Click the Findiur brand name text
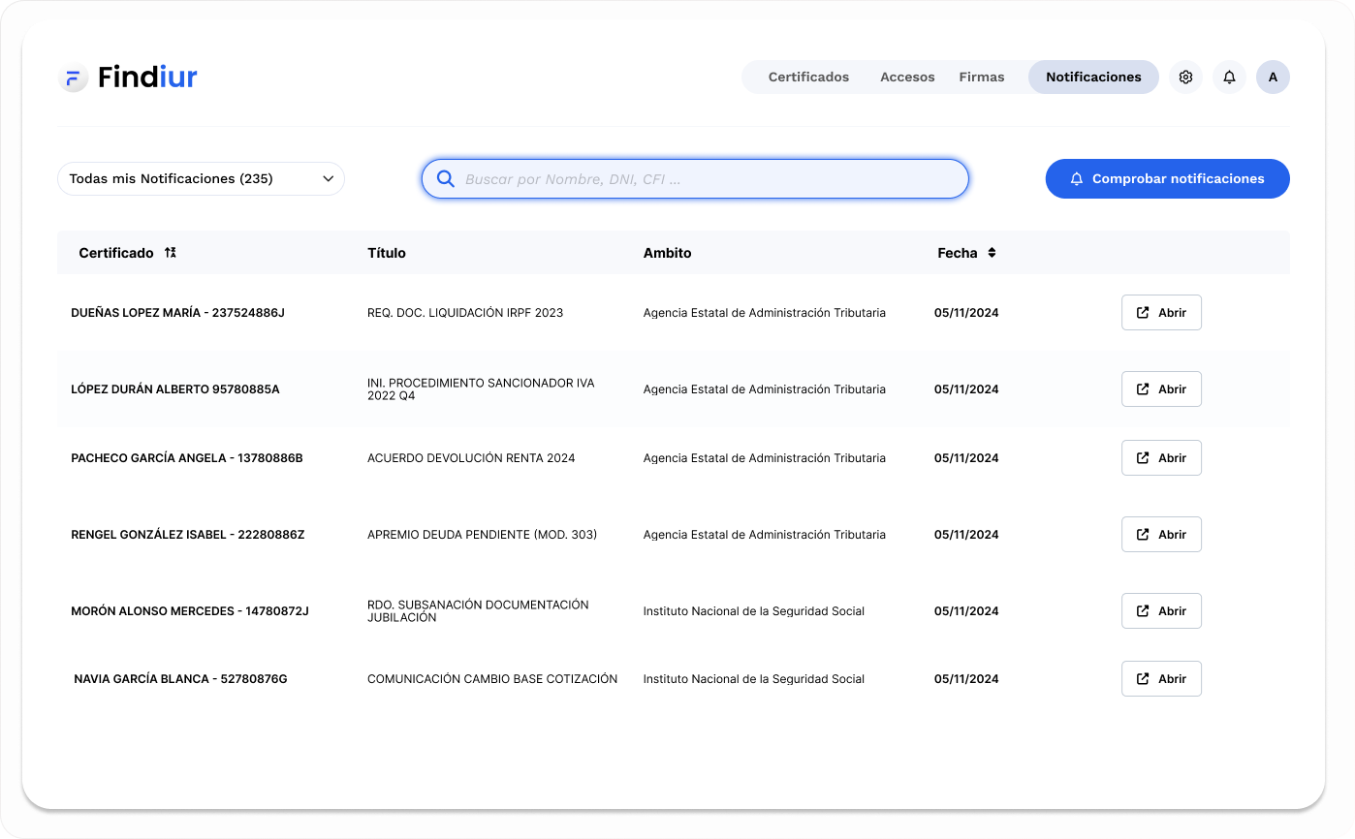The height and width of the screenshot is (839, 1355). tap(147, 78)
